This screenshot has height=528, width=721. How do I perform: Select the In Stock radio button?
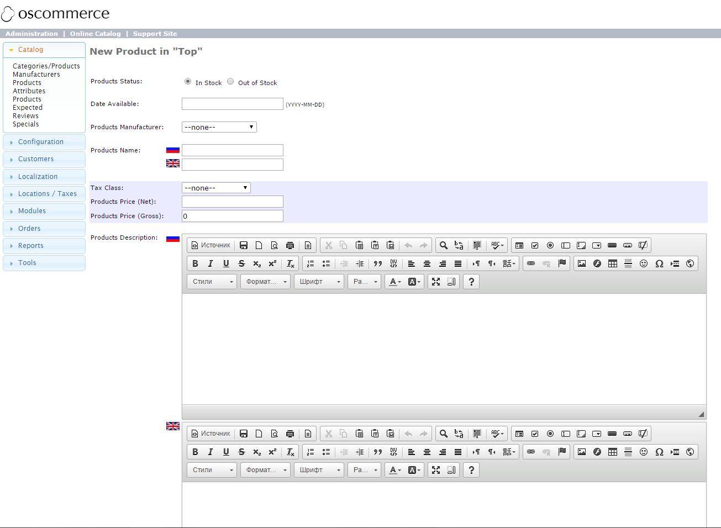pyautogui.click(x=188, y=82)
